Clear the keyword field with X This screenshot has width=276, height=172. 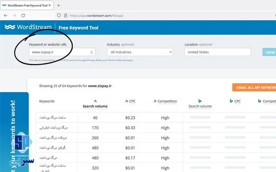point(92,52)
